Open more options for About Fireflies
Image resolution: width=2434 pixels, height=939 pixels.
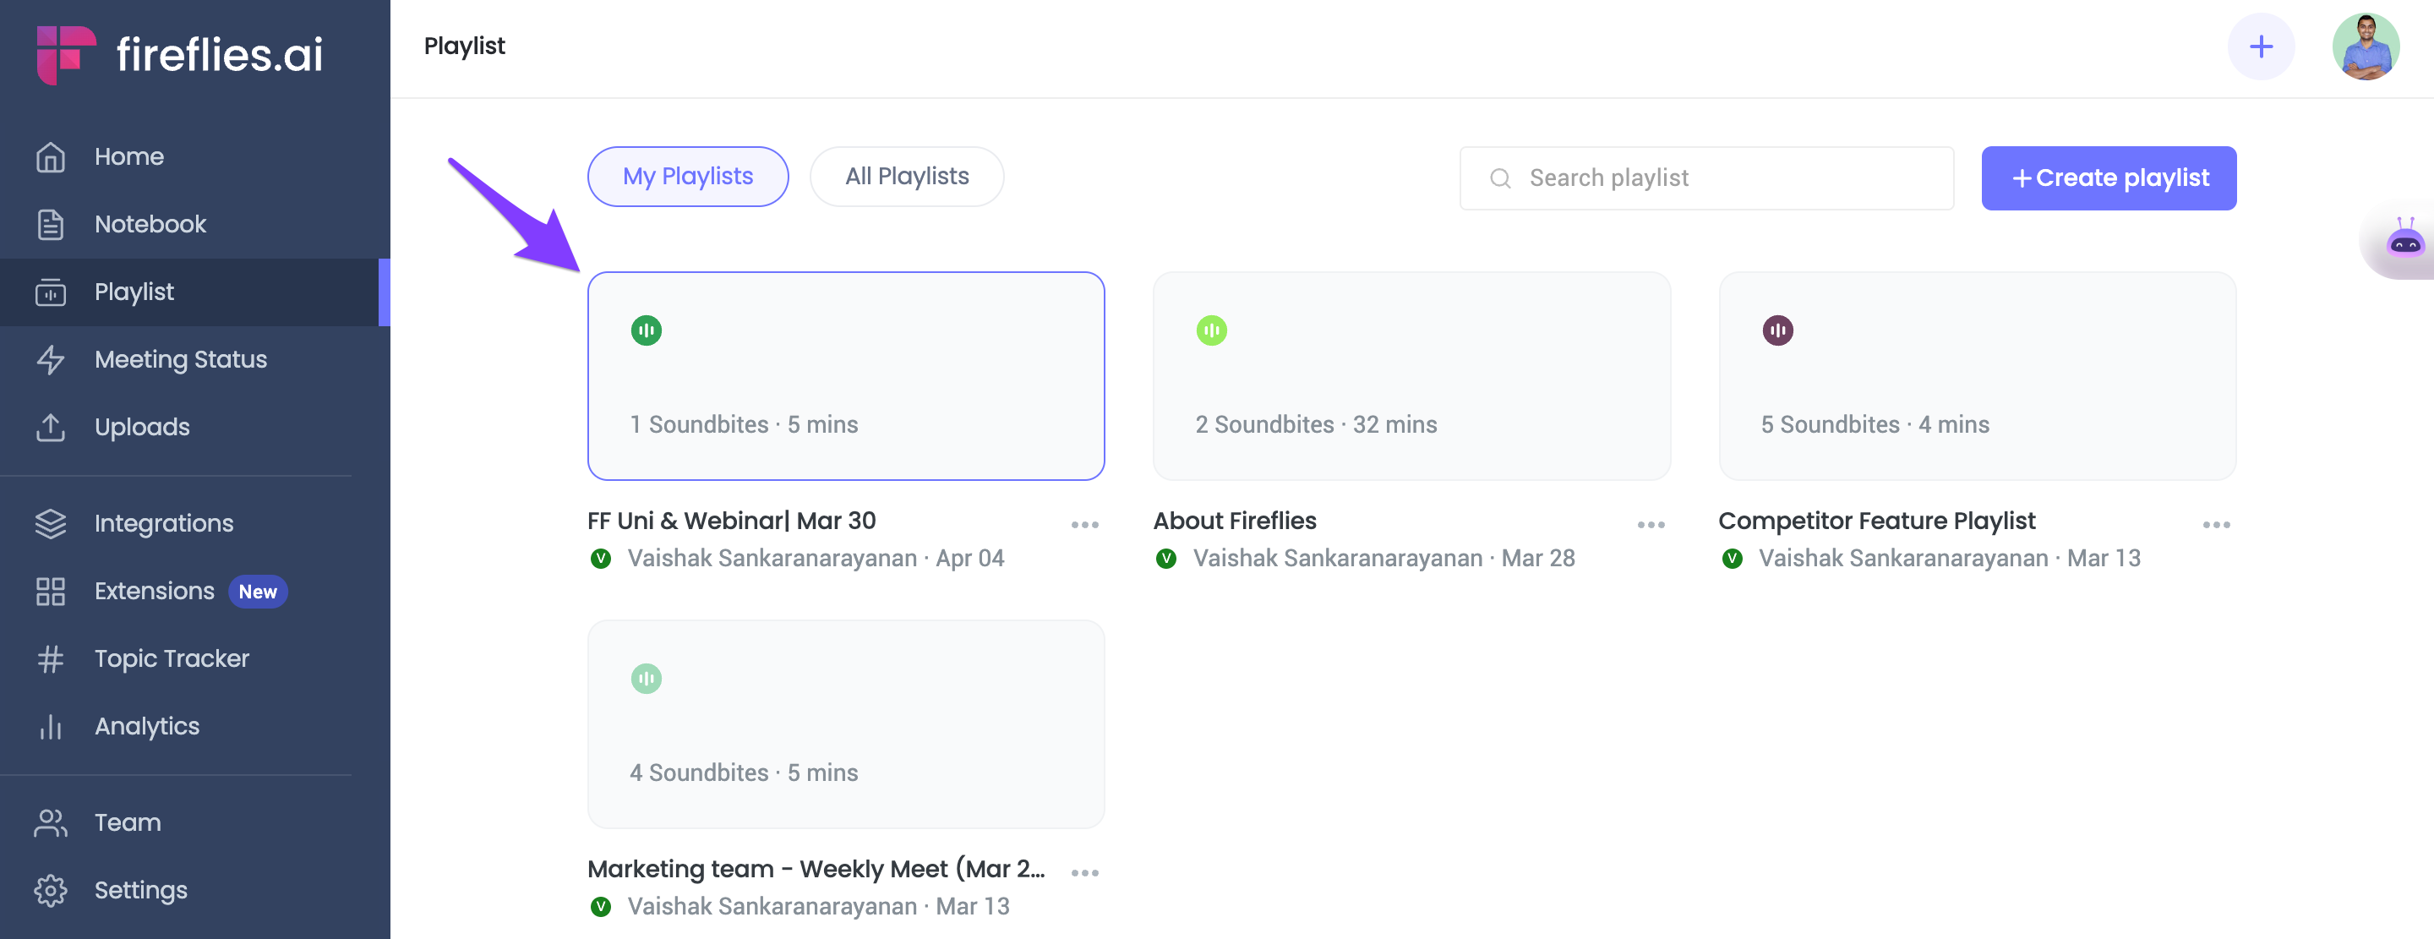click(x=1651, y=525)
